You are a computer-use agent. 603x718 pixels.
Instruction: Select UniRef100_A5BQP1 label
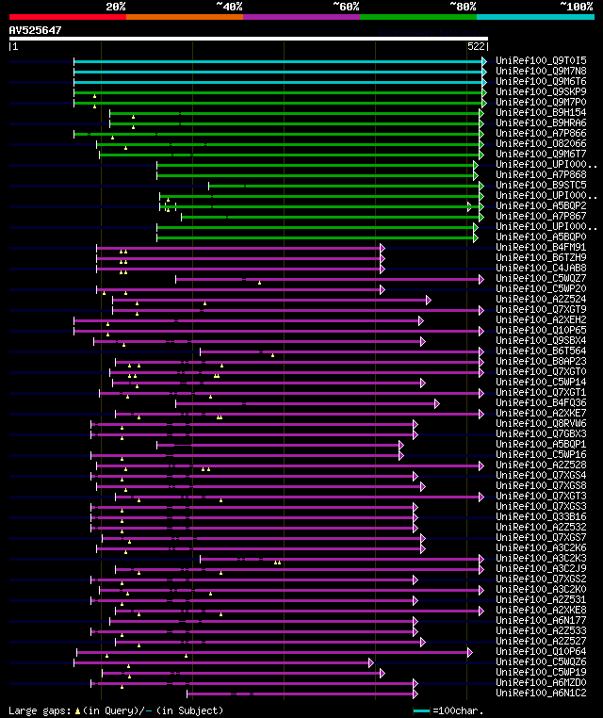pos(541,444)
